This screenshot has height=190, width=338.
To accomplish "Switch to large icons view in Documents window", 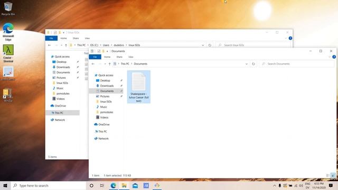I will pos(333,176).
